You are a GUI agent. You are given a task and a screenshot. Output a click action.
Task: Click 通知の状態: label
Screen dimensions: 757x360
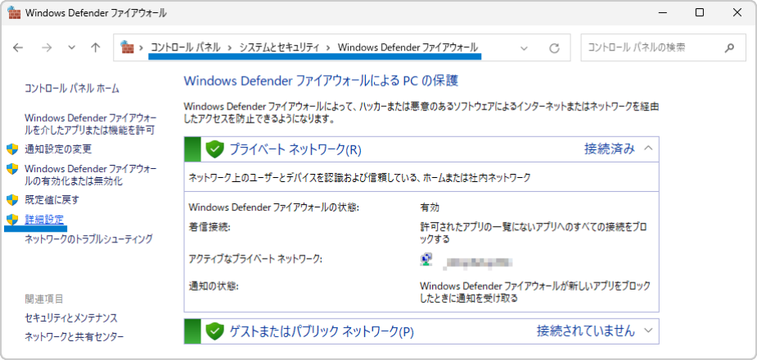pos(214,287)
